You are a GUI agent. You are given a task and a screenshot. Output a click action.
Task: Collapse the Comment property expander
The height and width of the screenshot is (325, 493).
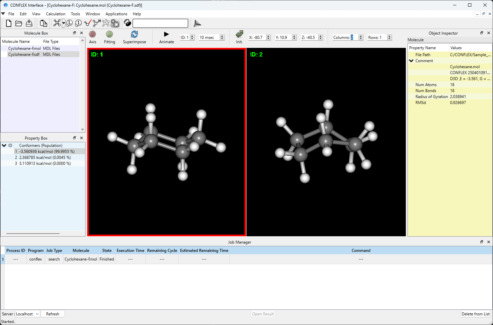pos(411,61)
